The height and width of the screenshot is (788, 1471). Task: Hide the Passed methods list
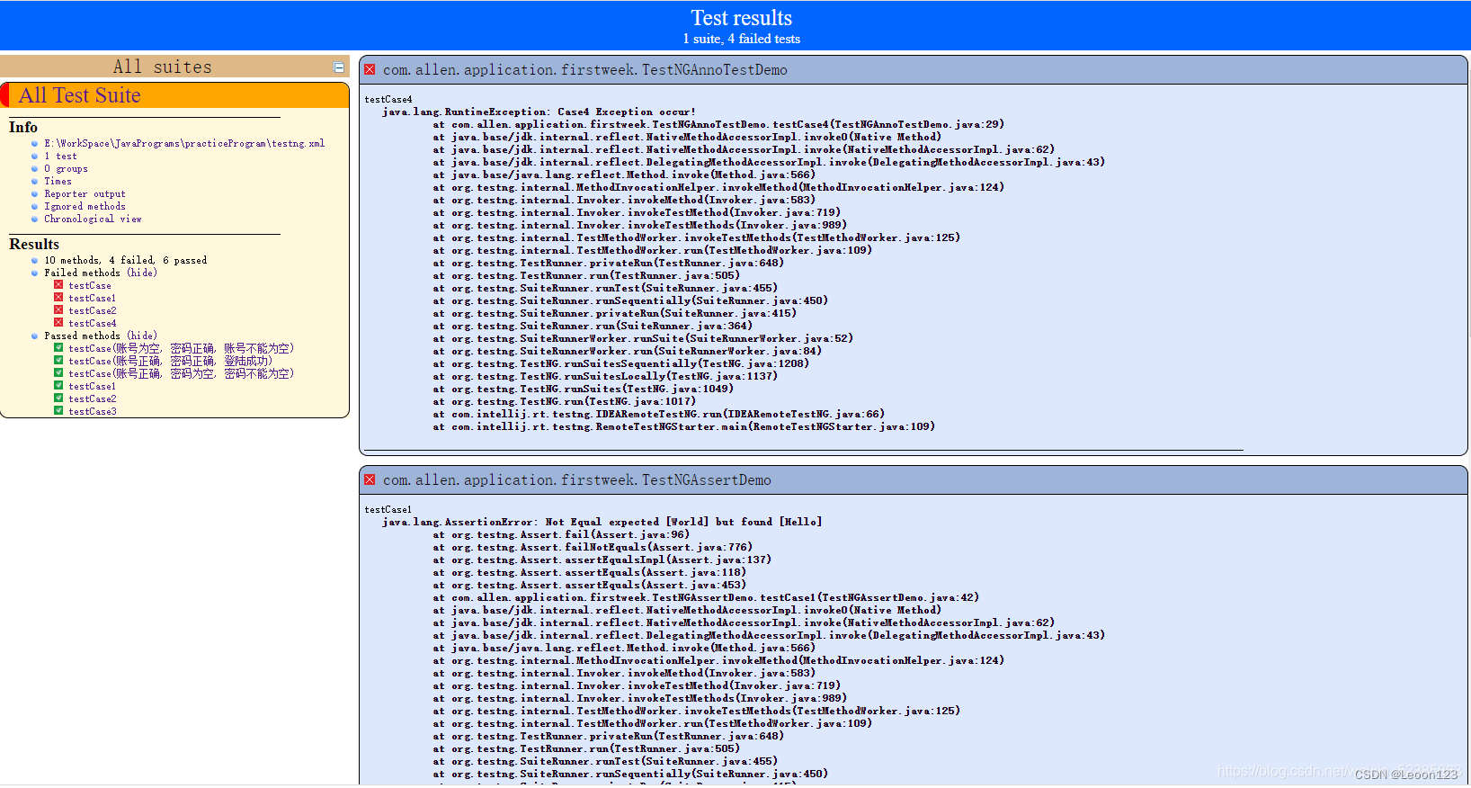click(142, 336)
